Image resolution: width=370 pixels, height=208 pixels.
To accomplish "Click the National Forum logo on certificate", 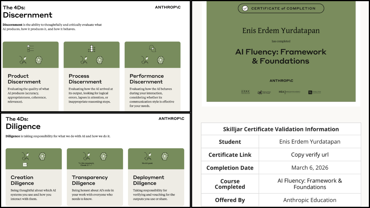I will [314, 92].
